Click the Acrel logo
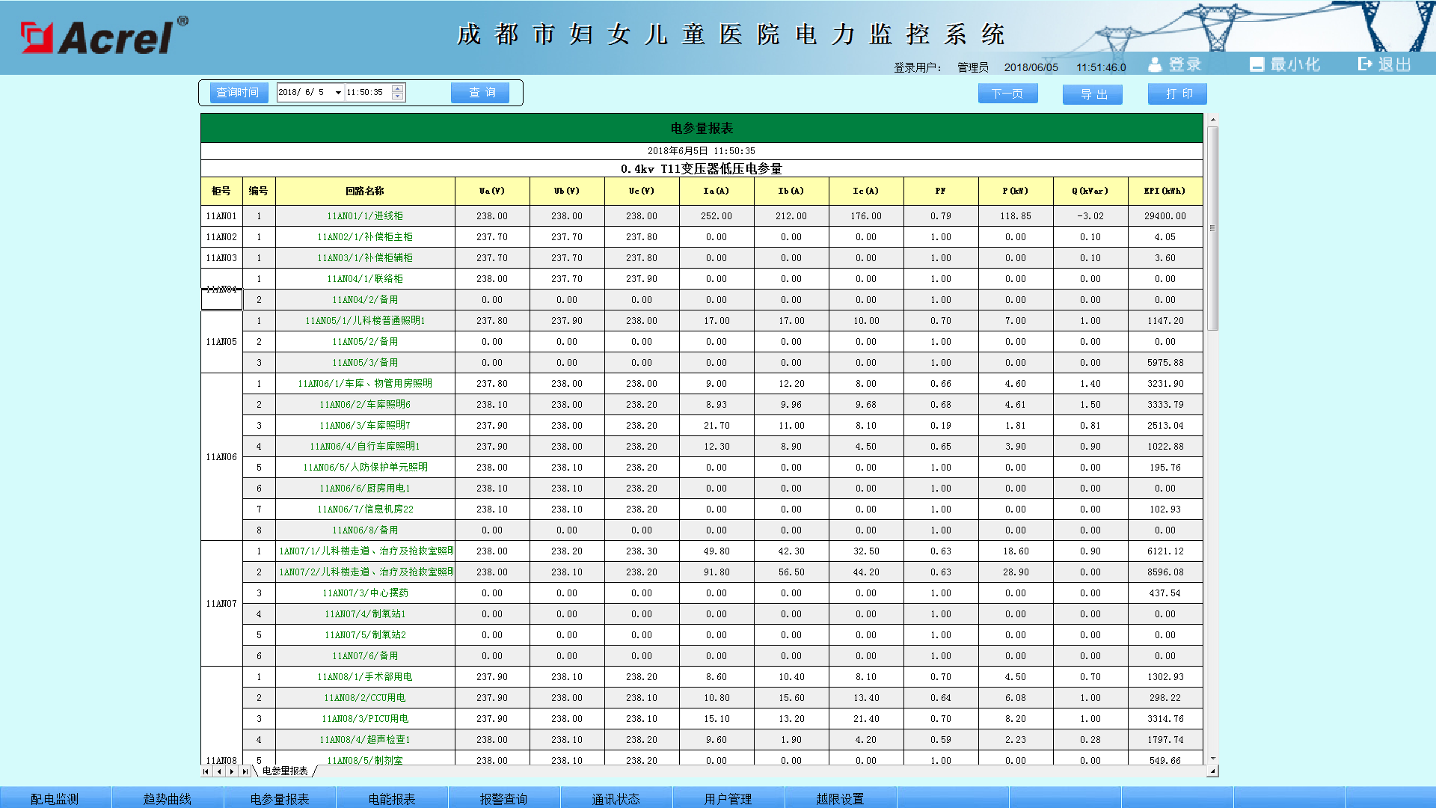 [x=105, y=36]
